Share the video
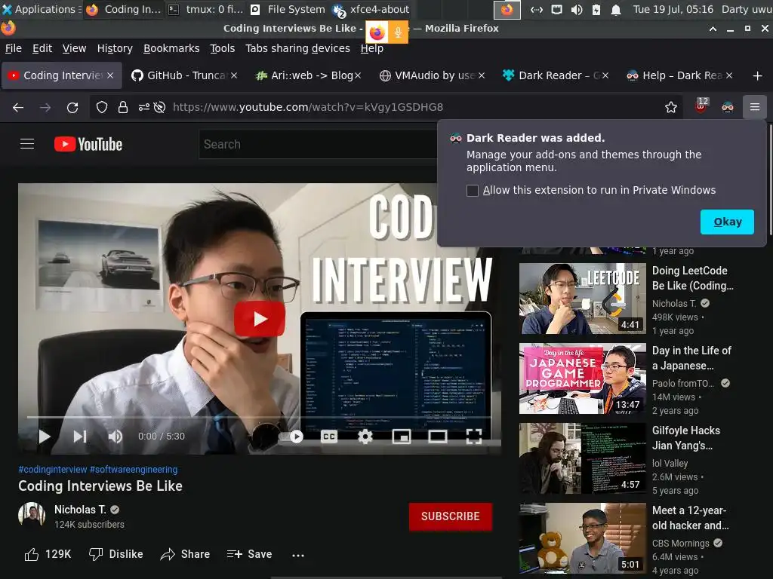 pyautogui.click(x=186, y=554)
